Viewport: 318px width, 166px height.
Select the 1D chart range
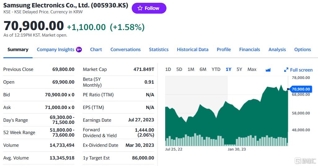168,69
